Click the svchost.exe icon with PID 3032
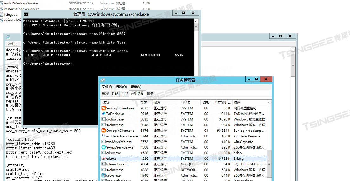Image resolution: width=350 pixels, height=181 pixels. coord(103,119)
